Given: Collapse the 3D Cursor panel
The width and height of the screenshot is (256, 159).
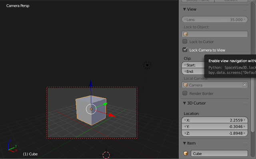Looking at the screenshot, I should click(x=184, y=103).
